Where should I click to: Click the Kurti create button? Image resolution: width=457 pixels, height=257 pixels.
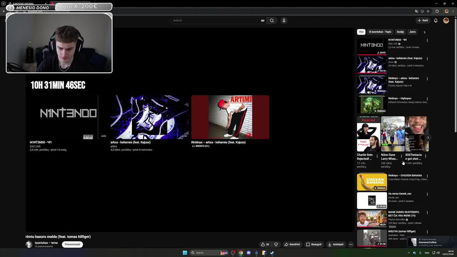[423, 20]
